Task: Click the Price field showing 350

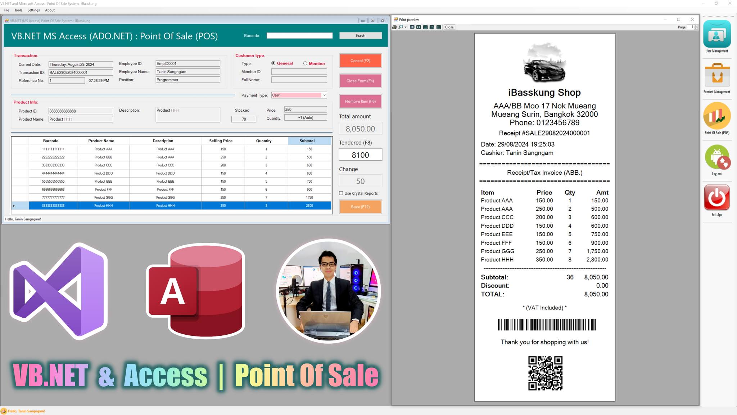Action: coord(306,110)
